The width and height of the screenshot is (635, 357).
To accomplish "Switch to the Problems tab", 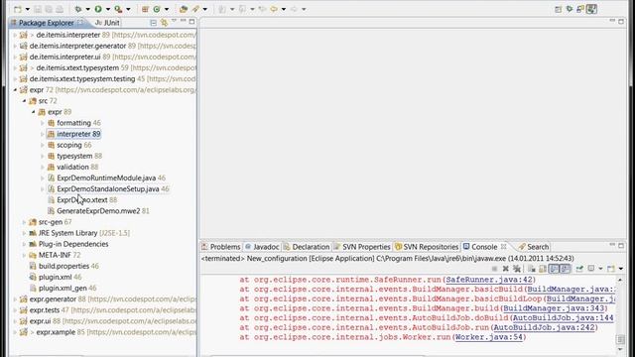I will click(221, 247).
